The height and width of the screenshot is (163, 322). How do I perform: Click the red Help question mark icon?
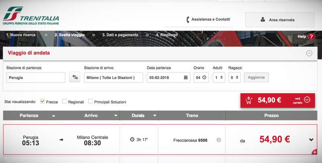pos(311,37)
